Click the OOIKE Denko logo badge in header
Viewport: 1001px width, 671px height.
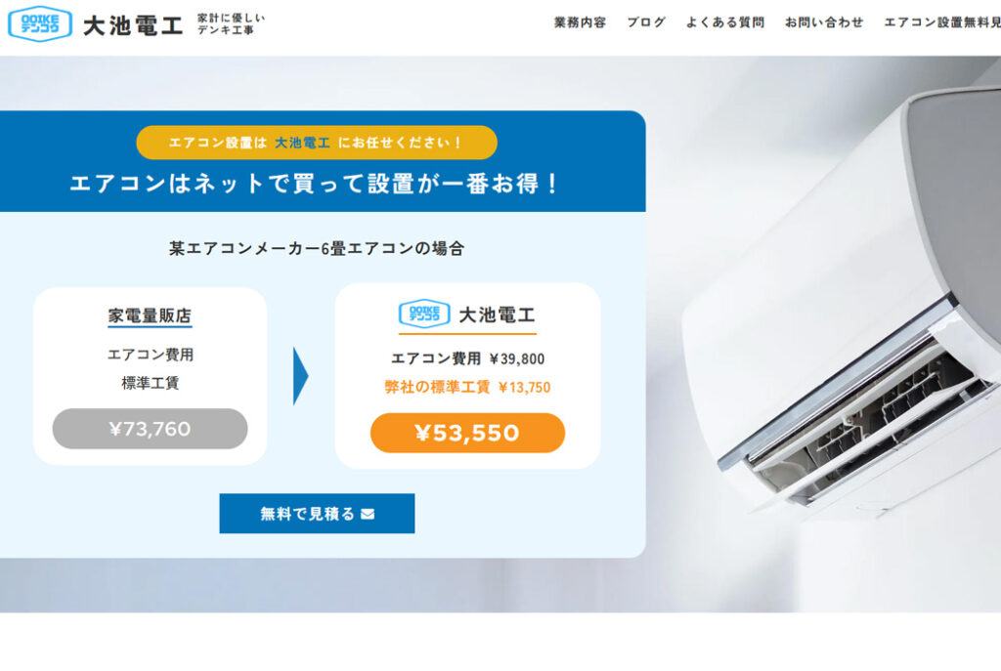tap(39, 24)
